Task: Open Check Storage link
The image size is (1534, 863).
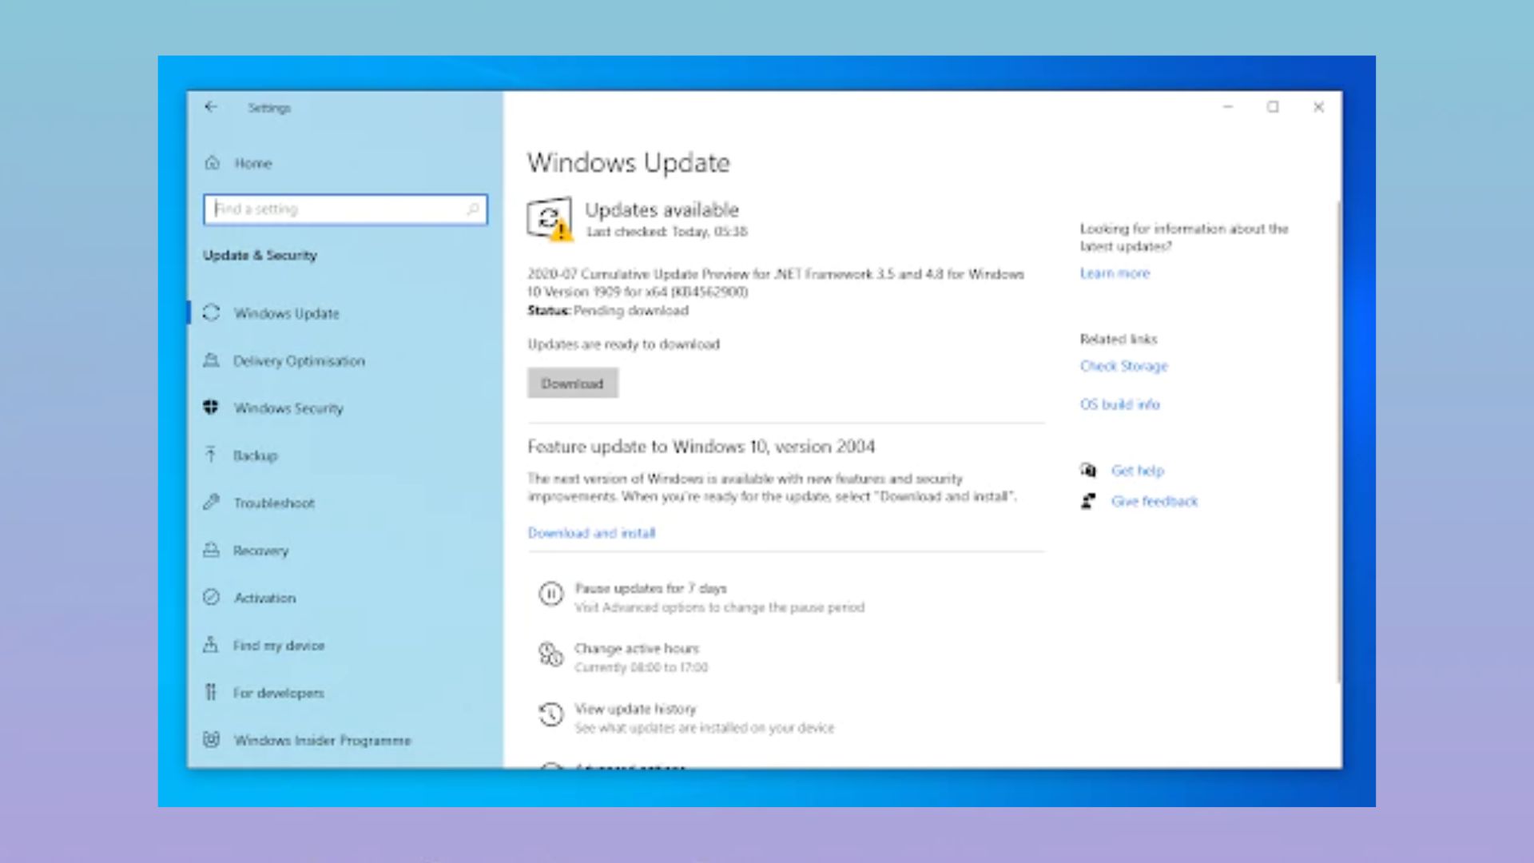Action: [1123, 366]
